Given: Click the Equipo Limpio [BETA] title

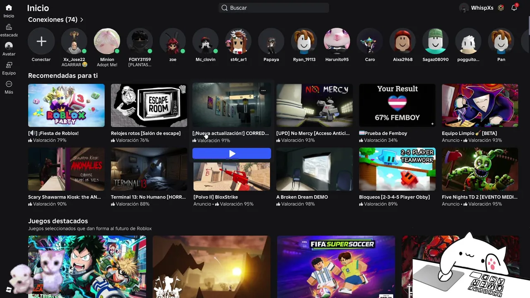Looking at the screenshot, I should click(x=470, y=133).
